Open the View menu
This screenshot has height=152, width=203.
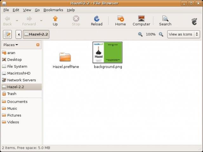pos(27,10)
